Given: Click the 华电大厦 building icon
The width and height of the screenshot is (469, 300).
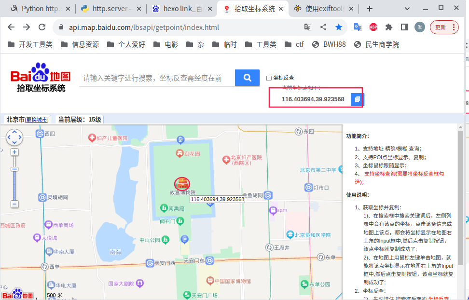Looking at the screenshot, I should point(51,285).
